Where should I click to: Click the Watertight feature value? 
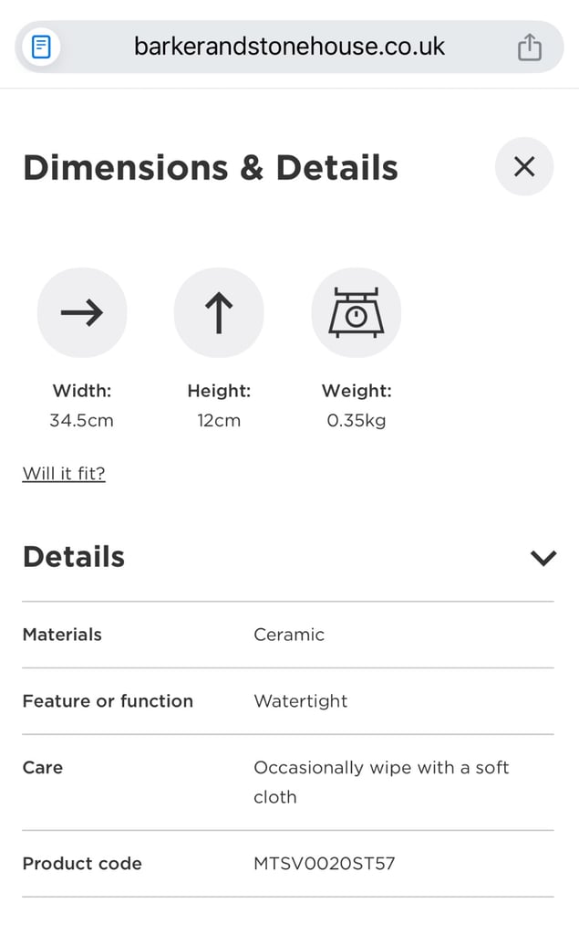[301, 701]
